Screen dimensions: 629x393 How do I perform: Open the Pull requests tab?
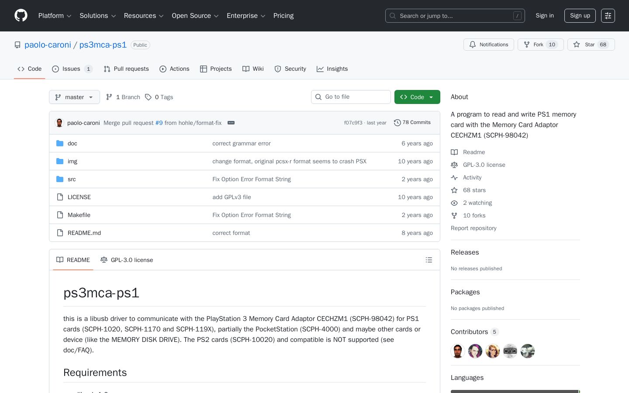click(x=126, y=69)
